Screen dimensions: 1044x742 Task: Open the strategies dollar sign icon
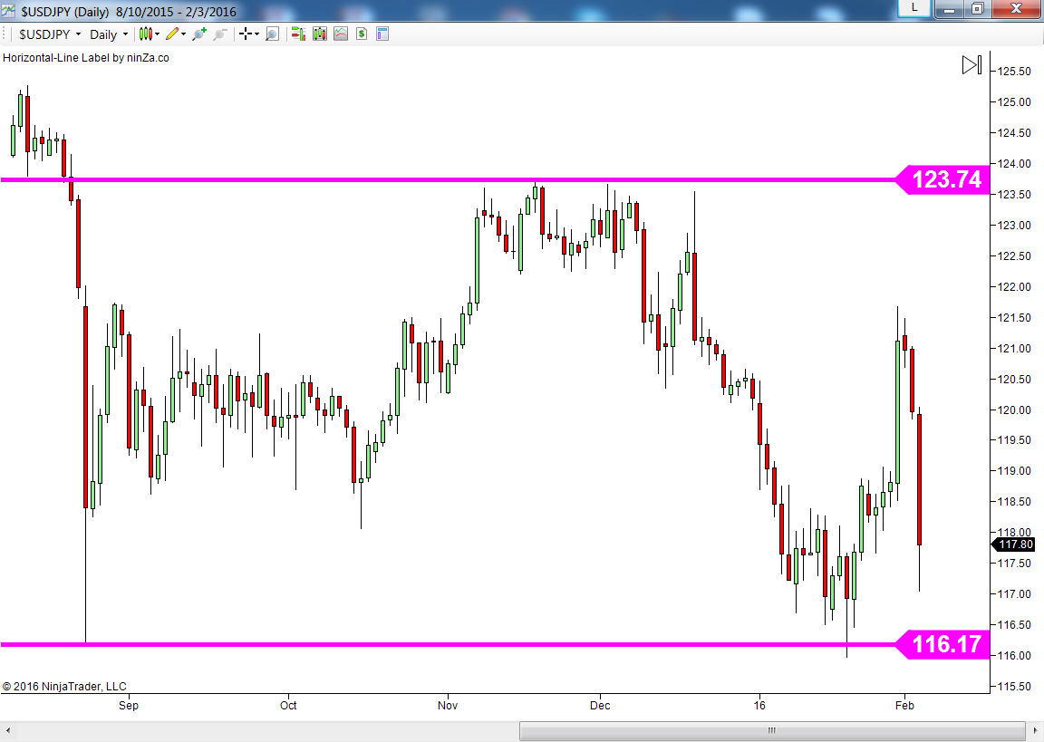coord(362,34)
